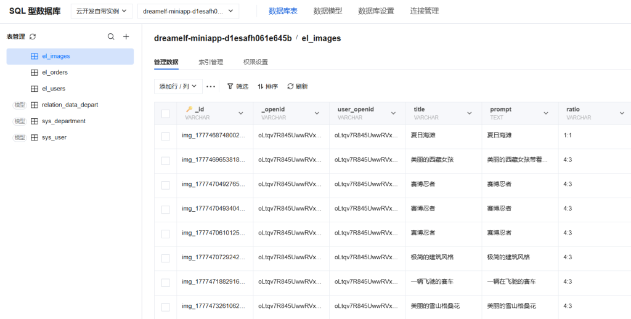Expand the title column header arrow
Image resolution: width=631 pixels, height=319 pixels.
(470, 113)
